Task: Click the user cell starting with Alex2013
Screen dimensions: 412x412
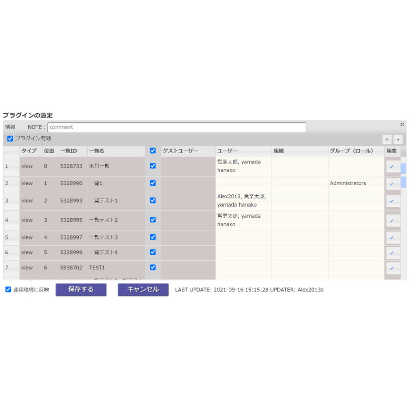Action: pyautogui.click(x=244, y=201)
